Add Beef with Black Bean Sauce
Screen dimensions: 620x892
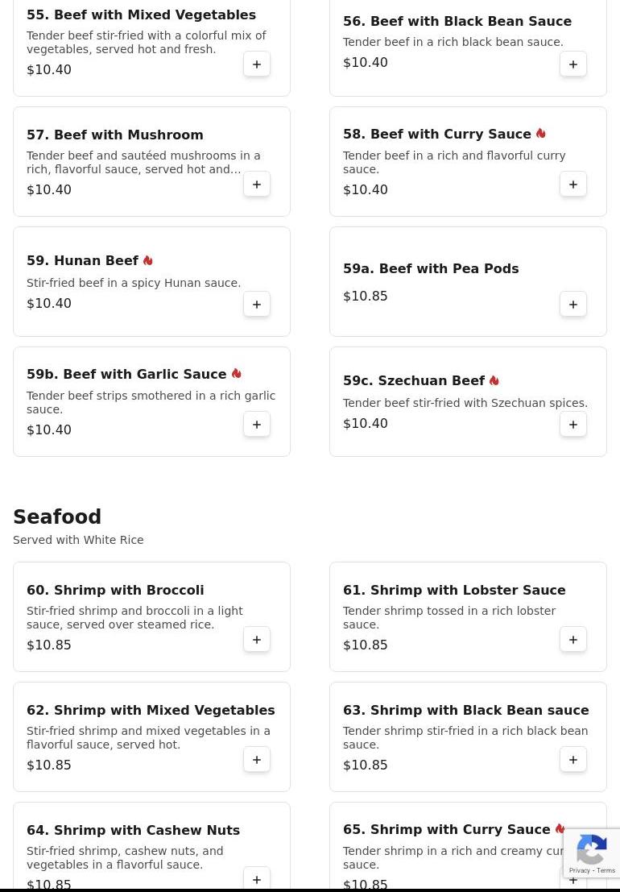572,64
